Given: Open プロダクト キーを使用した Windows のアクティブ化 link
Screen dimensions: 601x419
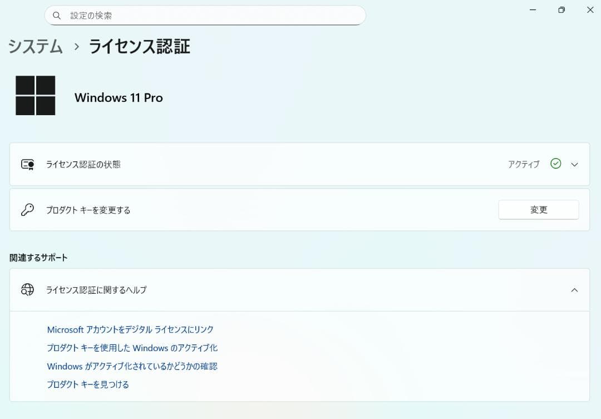Looking at the screenshot, I should (132, 348).
